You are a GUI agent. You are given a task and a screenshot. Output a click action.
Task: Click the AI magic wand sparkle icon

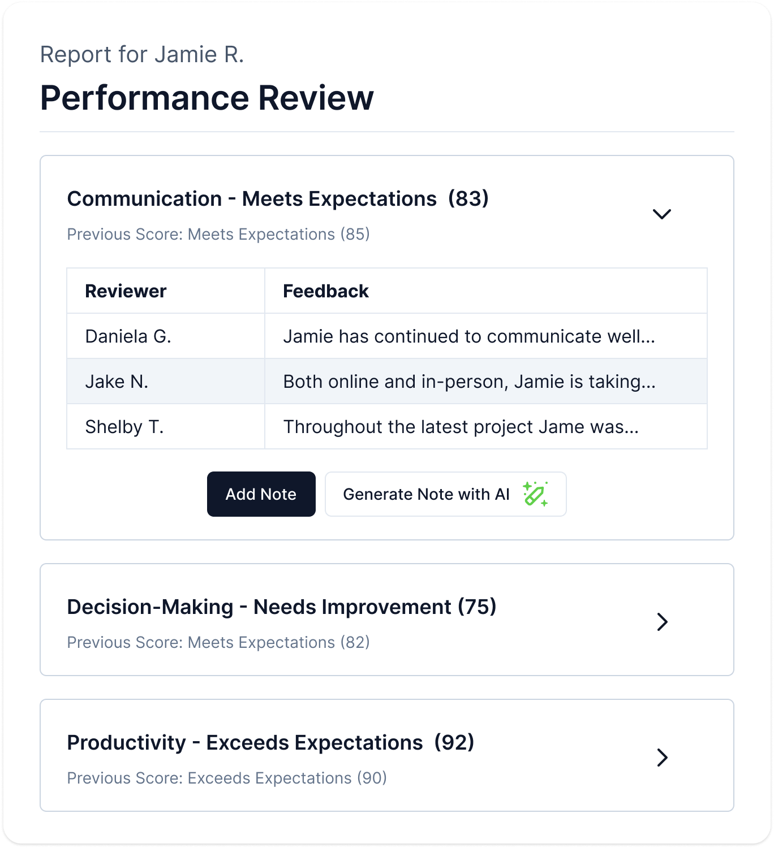535,494
